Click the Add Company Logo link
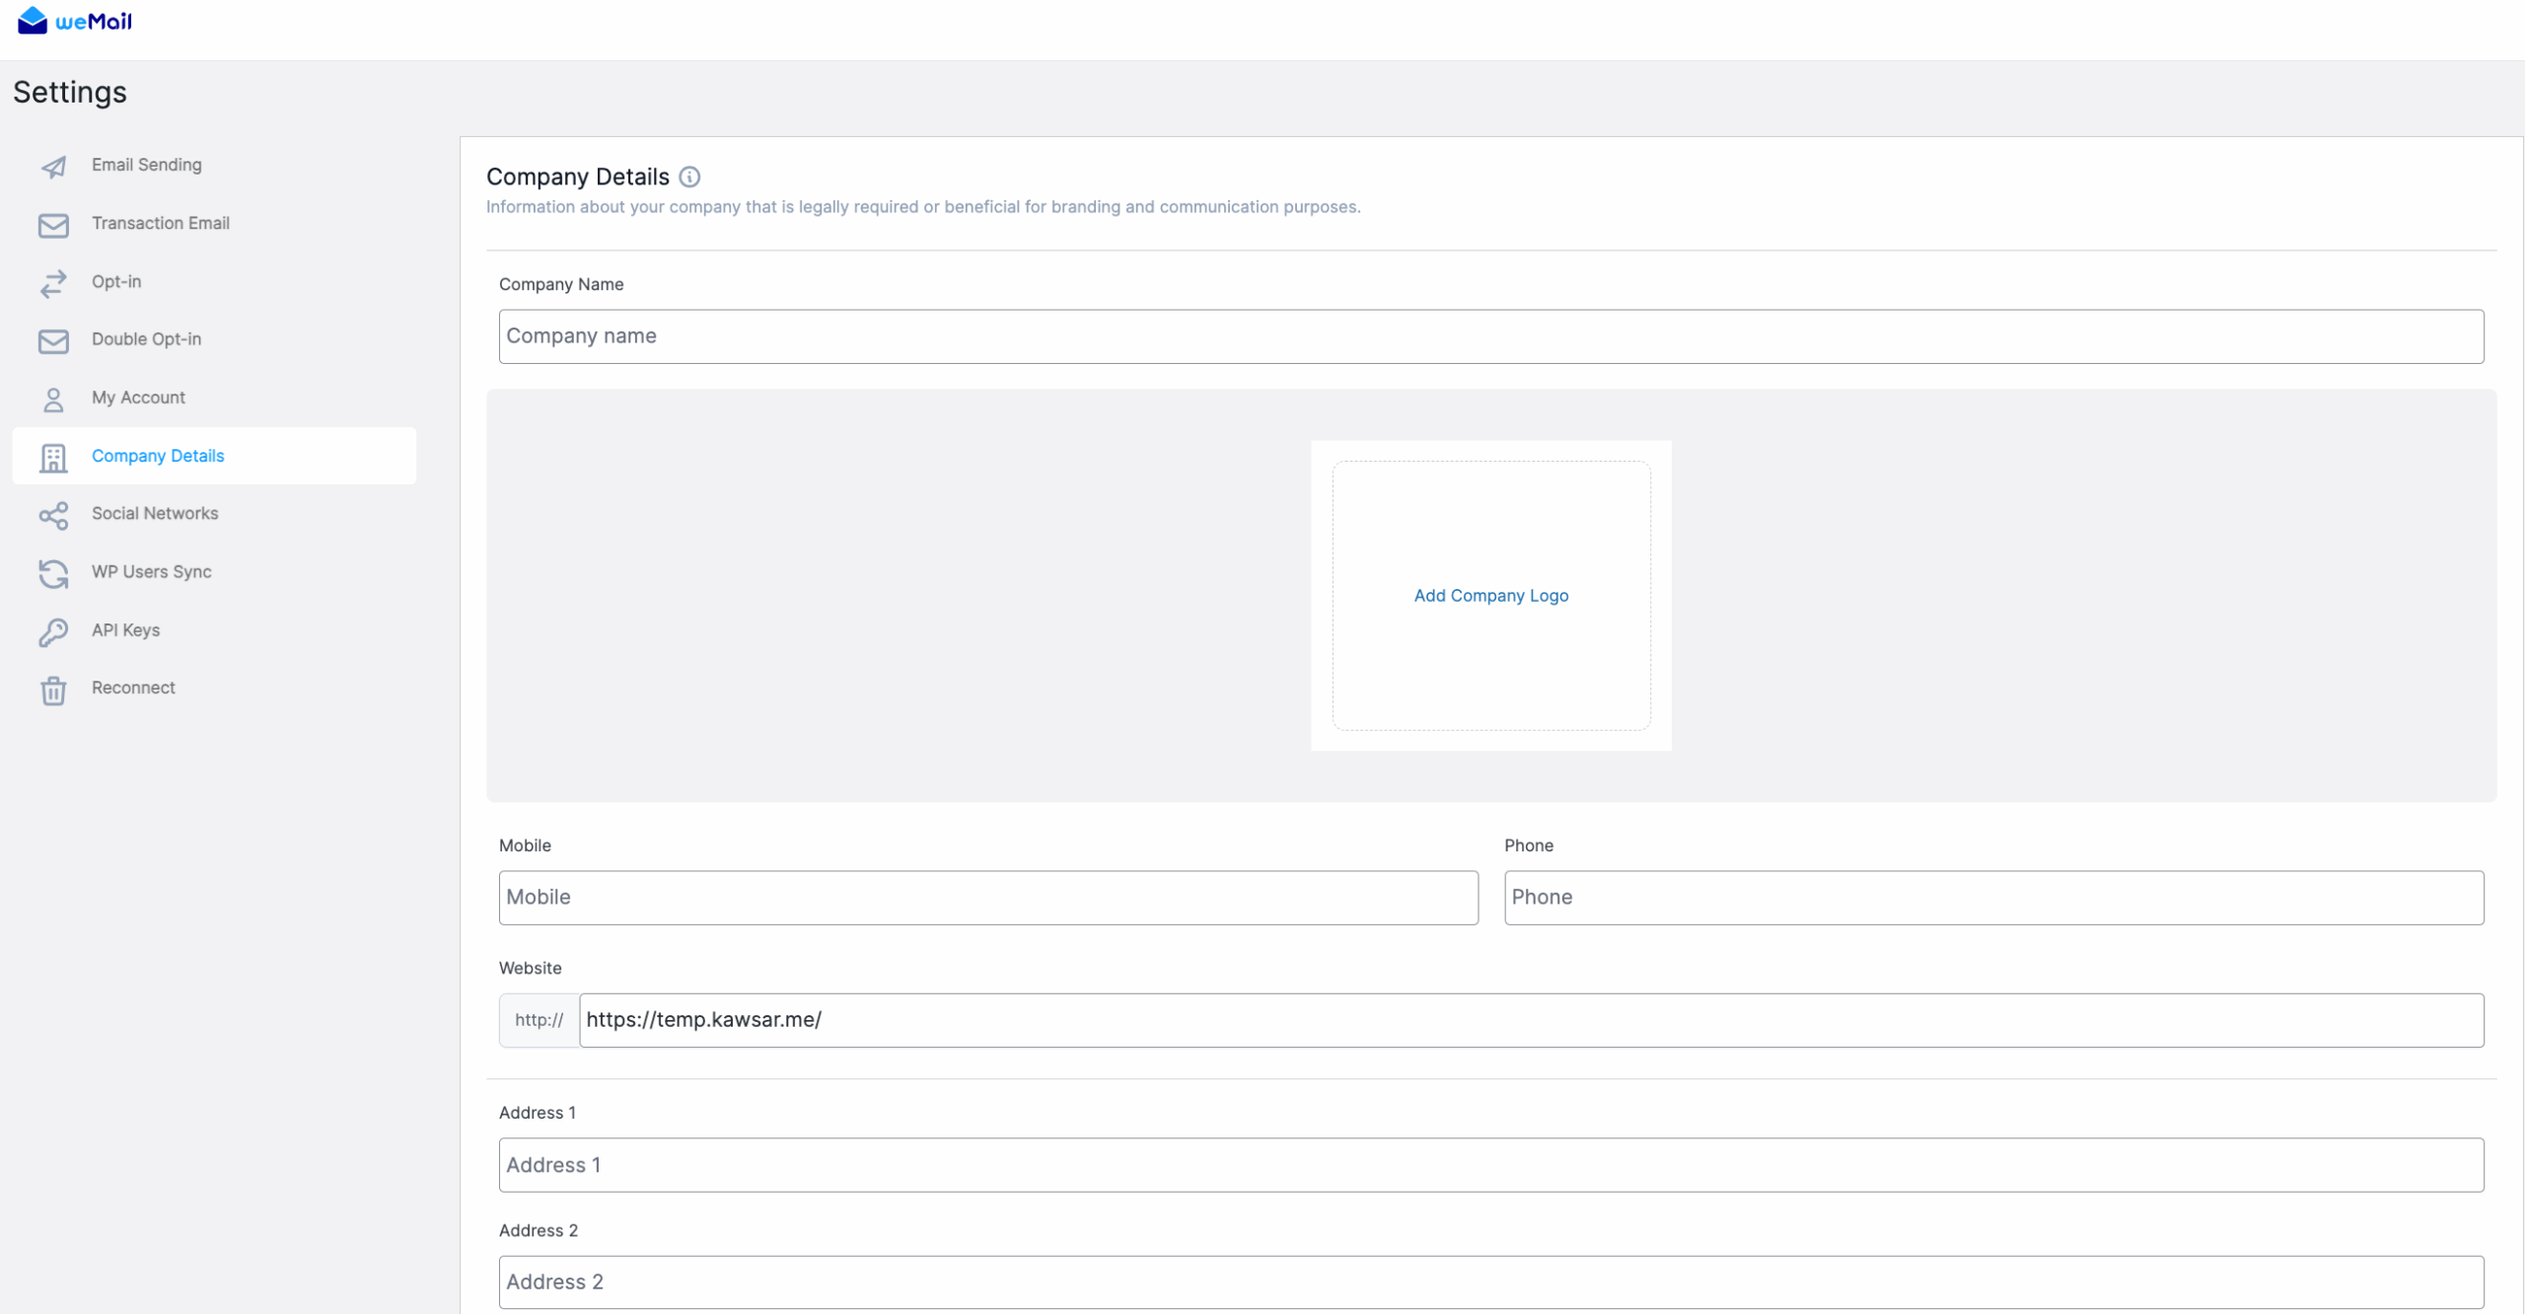 coord(1490,596)
